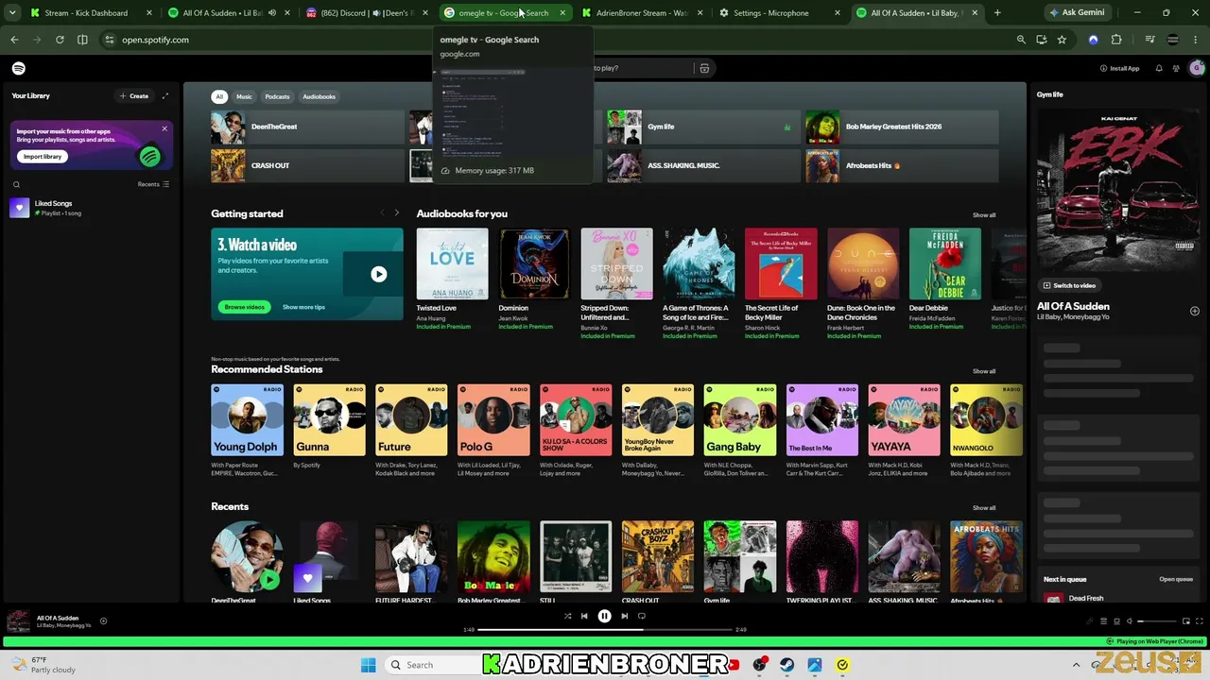Skip to the previous track
The width and height of the screenshot is (1210, 680).
584,616
